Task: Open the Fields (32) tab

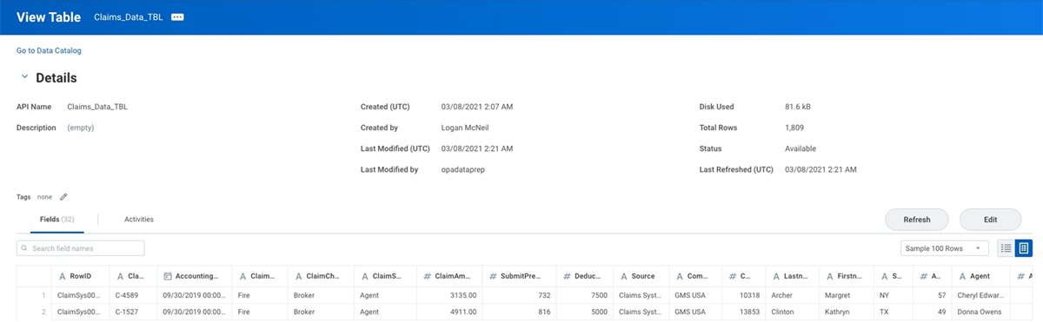Action: [x=57, y=220]
